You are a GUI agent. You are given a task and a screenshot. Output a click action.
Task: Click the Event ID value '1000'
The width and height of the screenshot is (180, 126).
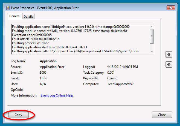click(x=43, y=73)
